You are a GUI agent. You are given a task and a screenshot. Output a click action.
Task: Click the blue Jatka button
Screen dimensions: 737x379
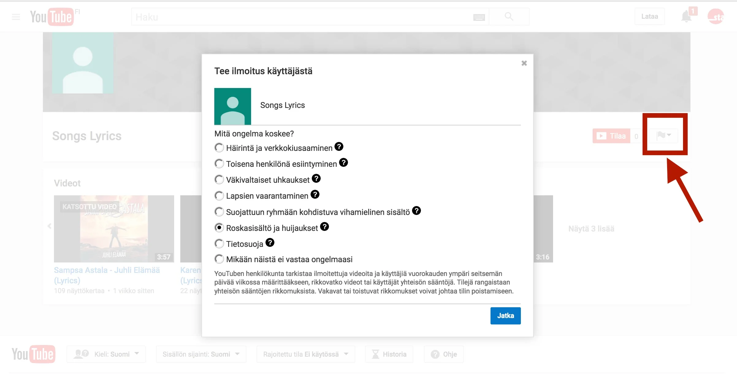[x=506, y=316]
